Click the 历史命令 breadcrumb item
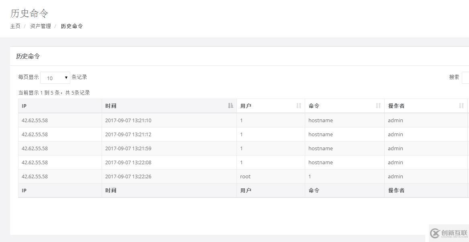The height and width of the screenshot is (242, 469). tap(72, 26)
